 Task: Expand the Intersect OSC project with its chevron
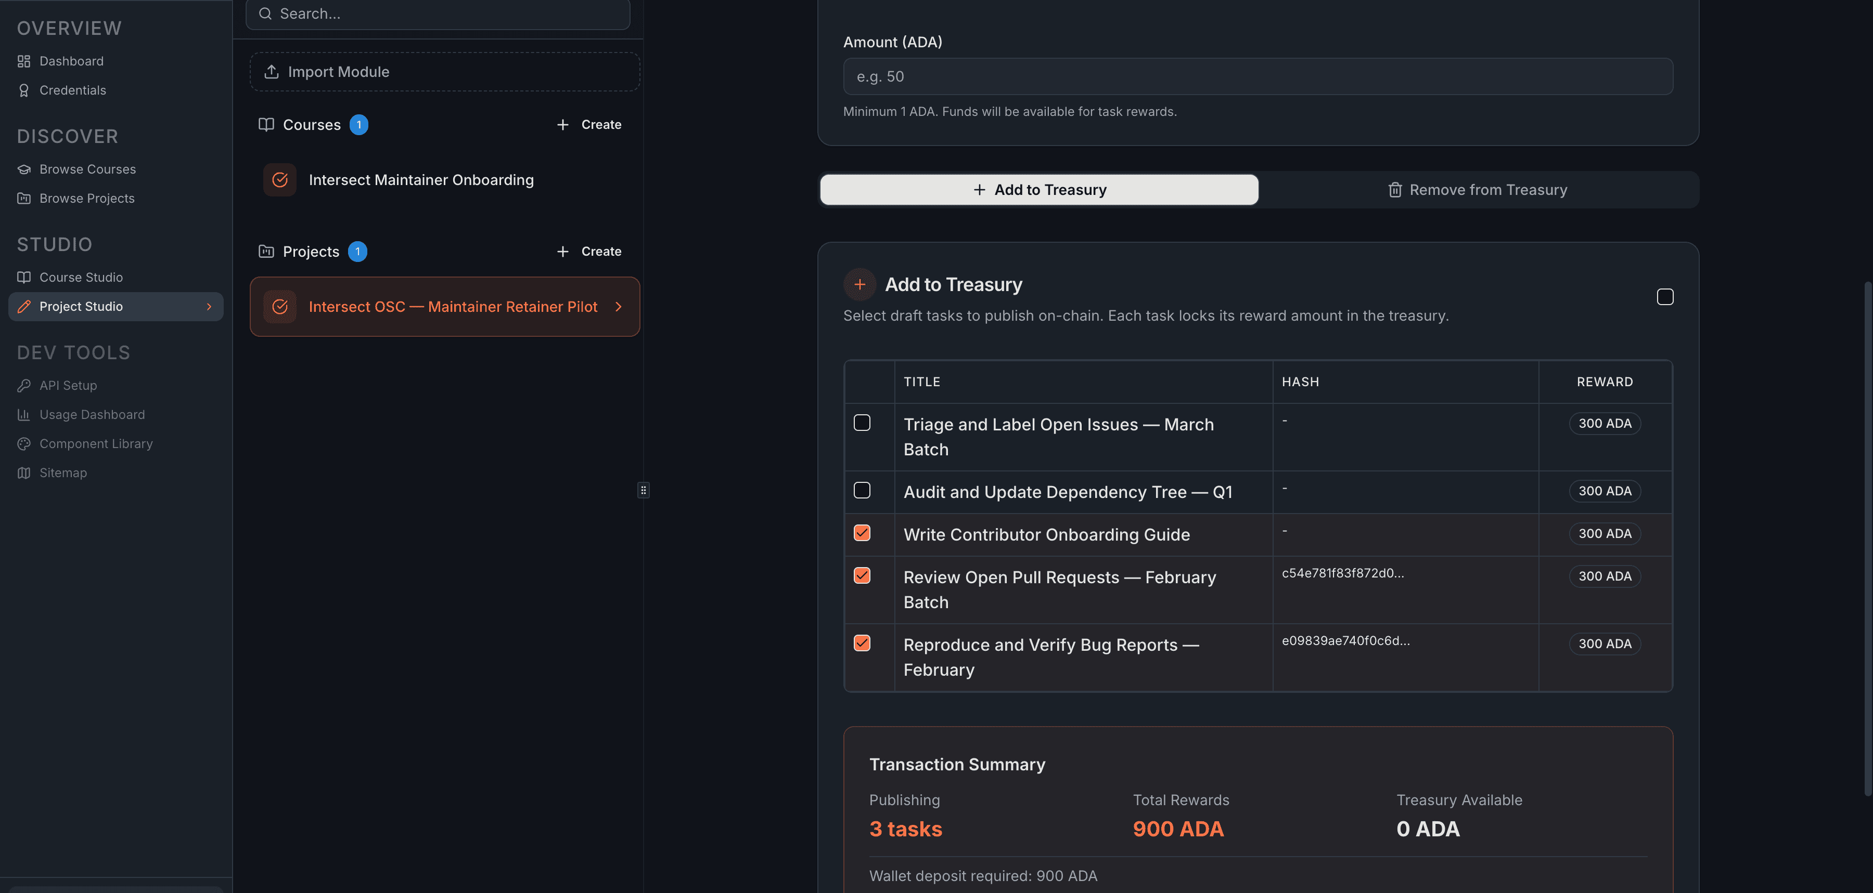pyautogui.click(x=619, y=307)
